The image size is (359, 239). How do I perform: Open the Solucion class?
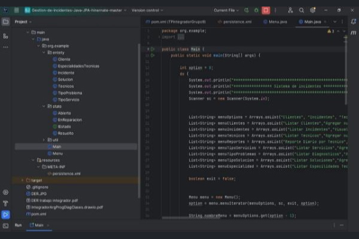click(65, 79)
